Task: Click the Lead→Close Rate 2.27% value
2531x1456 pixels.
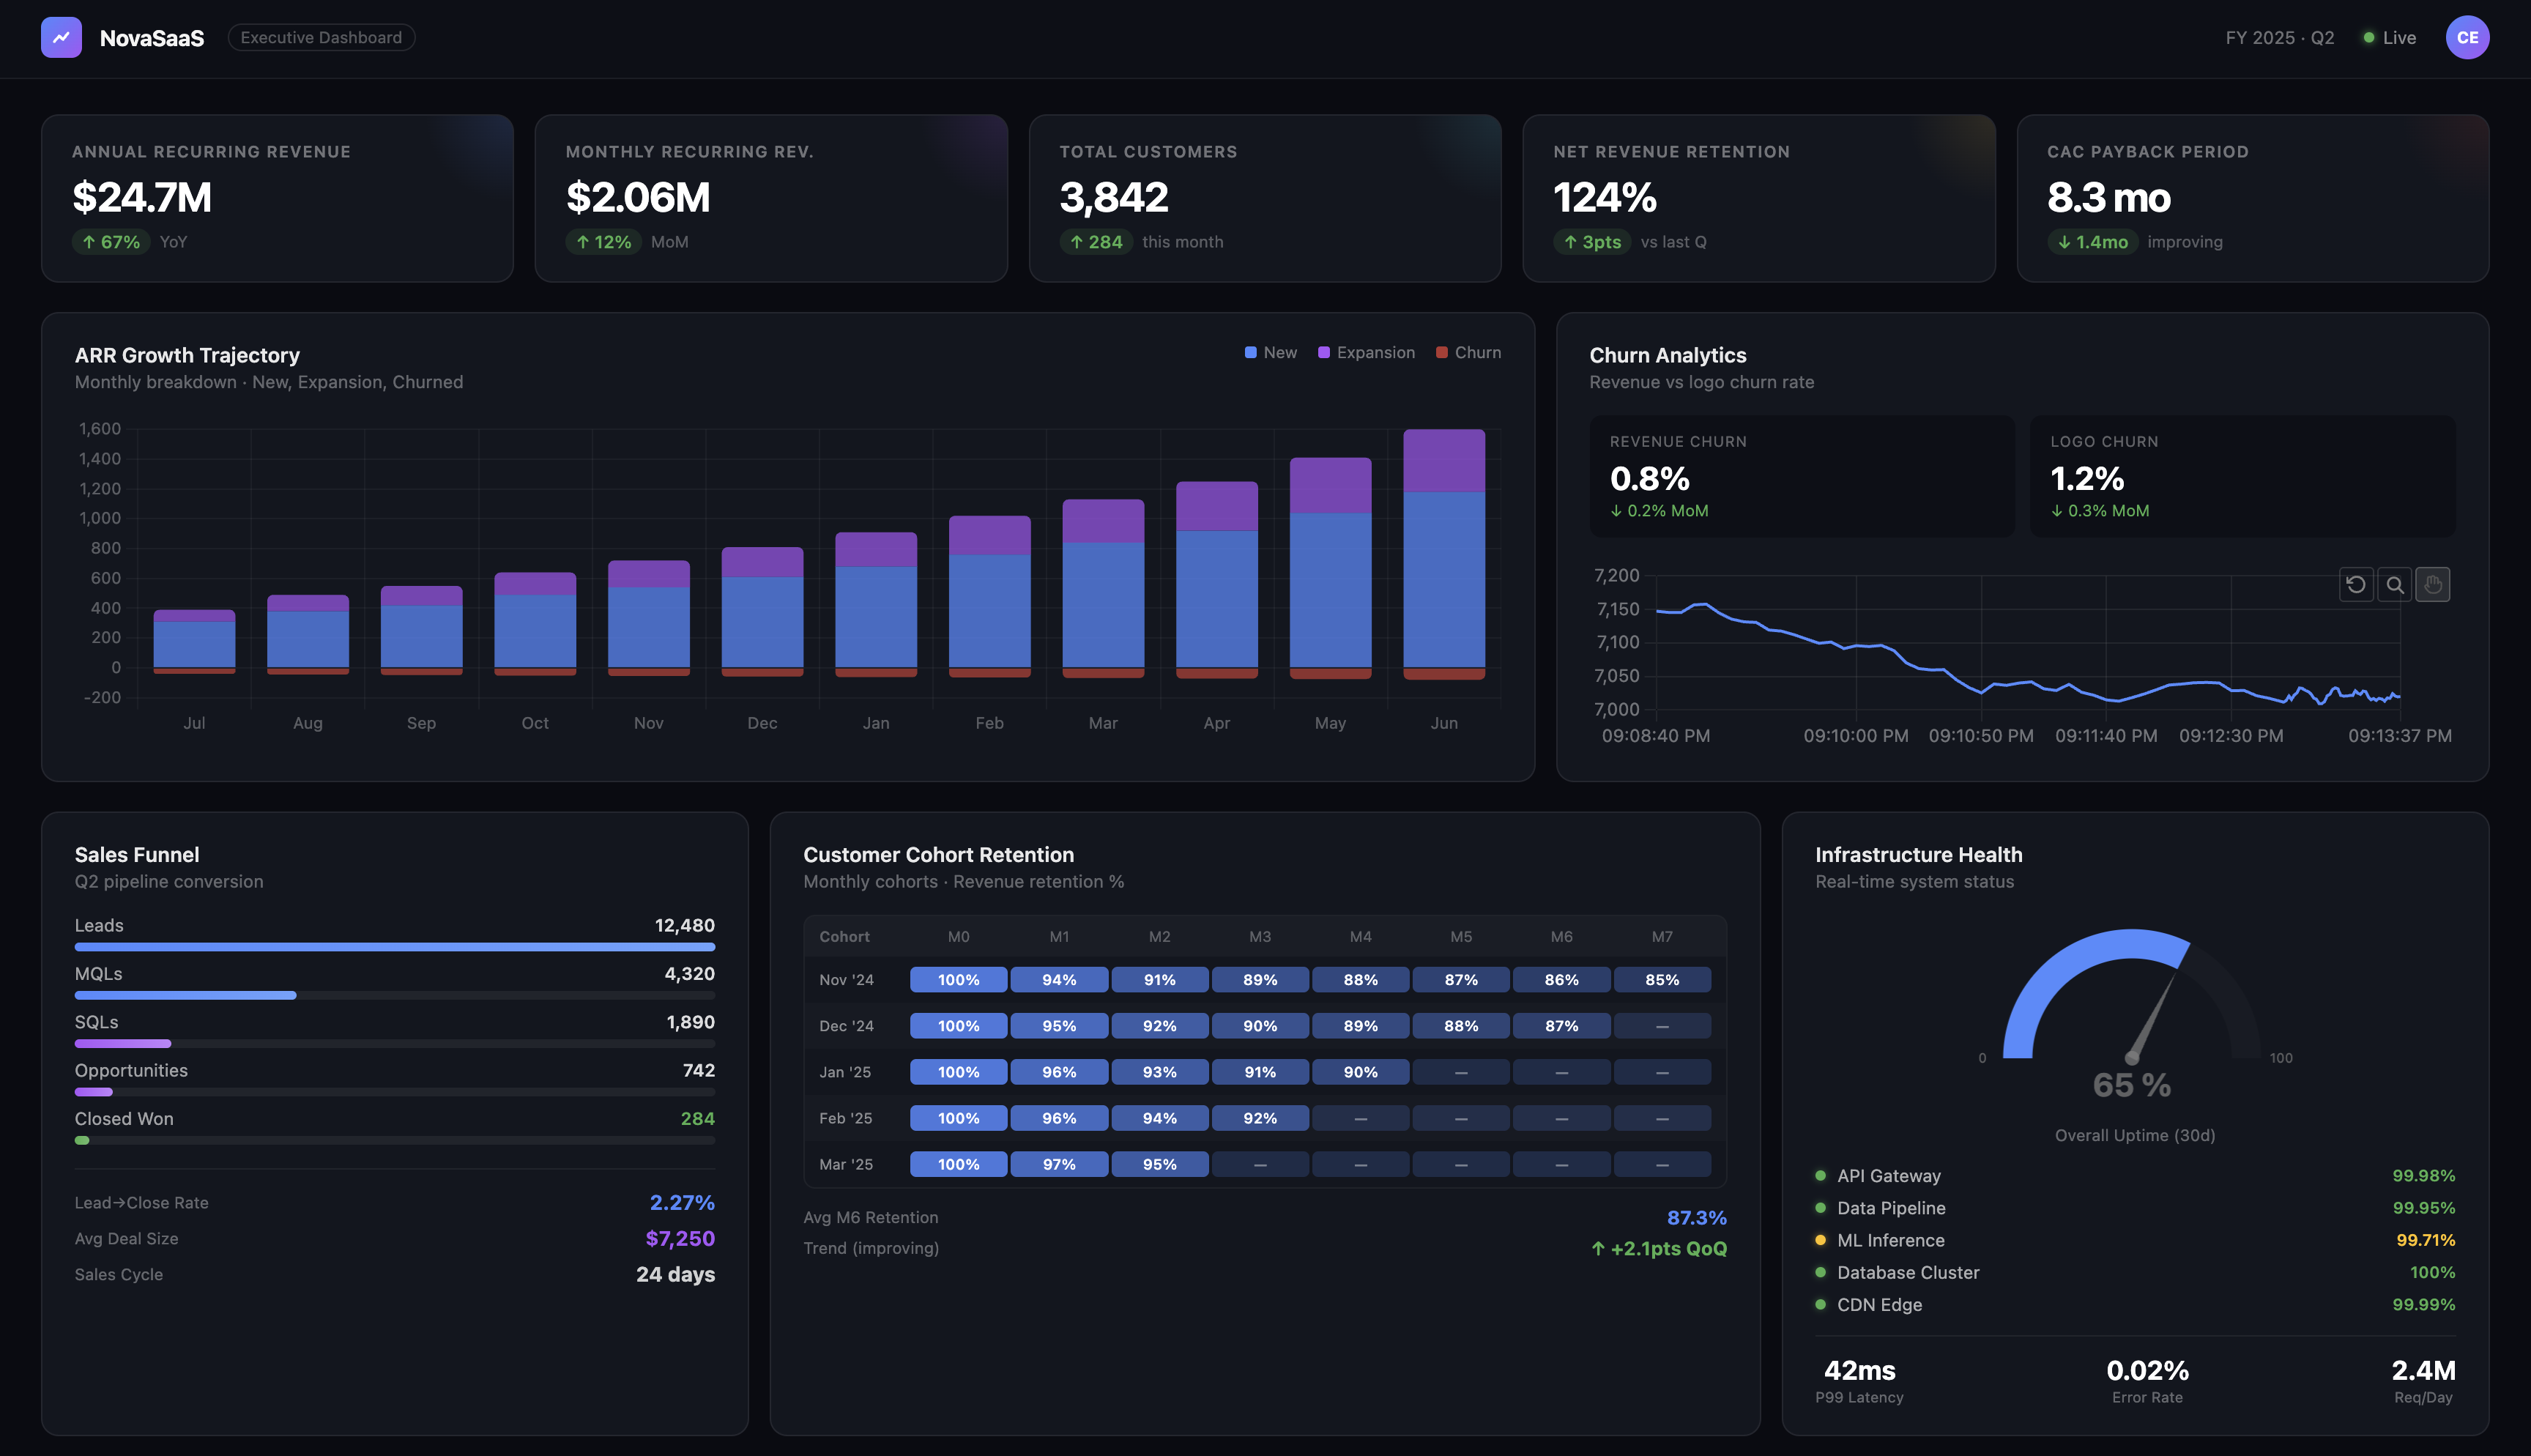Action: point(682,1202)
